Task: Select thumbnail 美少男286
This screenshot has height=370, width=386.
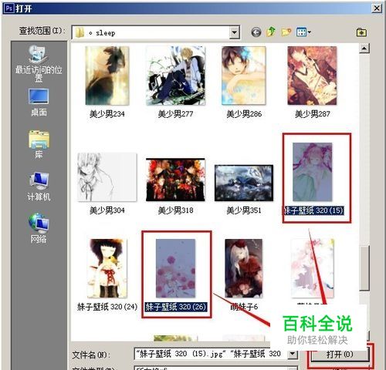Action: [244, 76]
